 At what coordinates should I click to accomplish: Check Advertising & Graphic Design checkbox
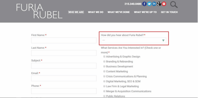tap(104, 57)
